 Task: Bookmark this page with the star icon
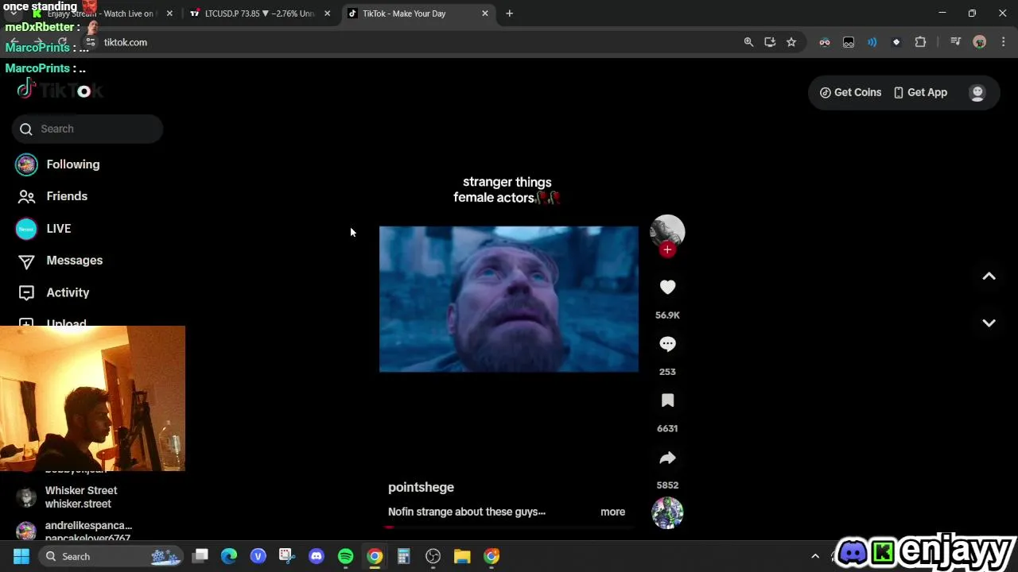(x=791, y=42)
